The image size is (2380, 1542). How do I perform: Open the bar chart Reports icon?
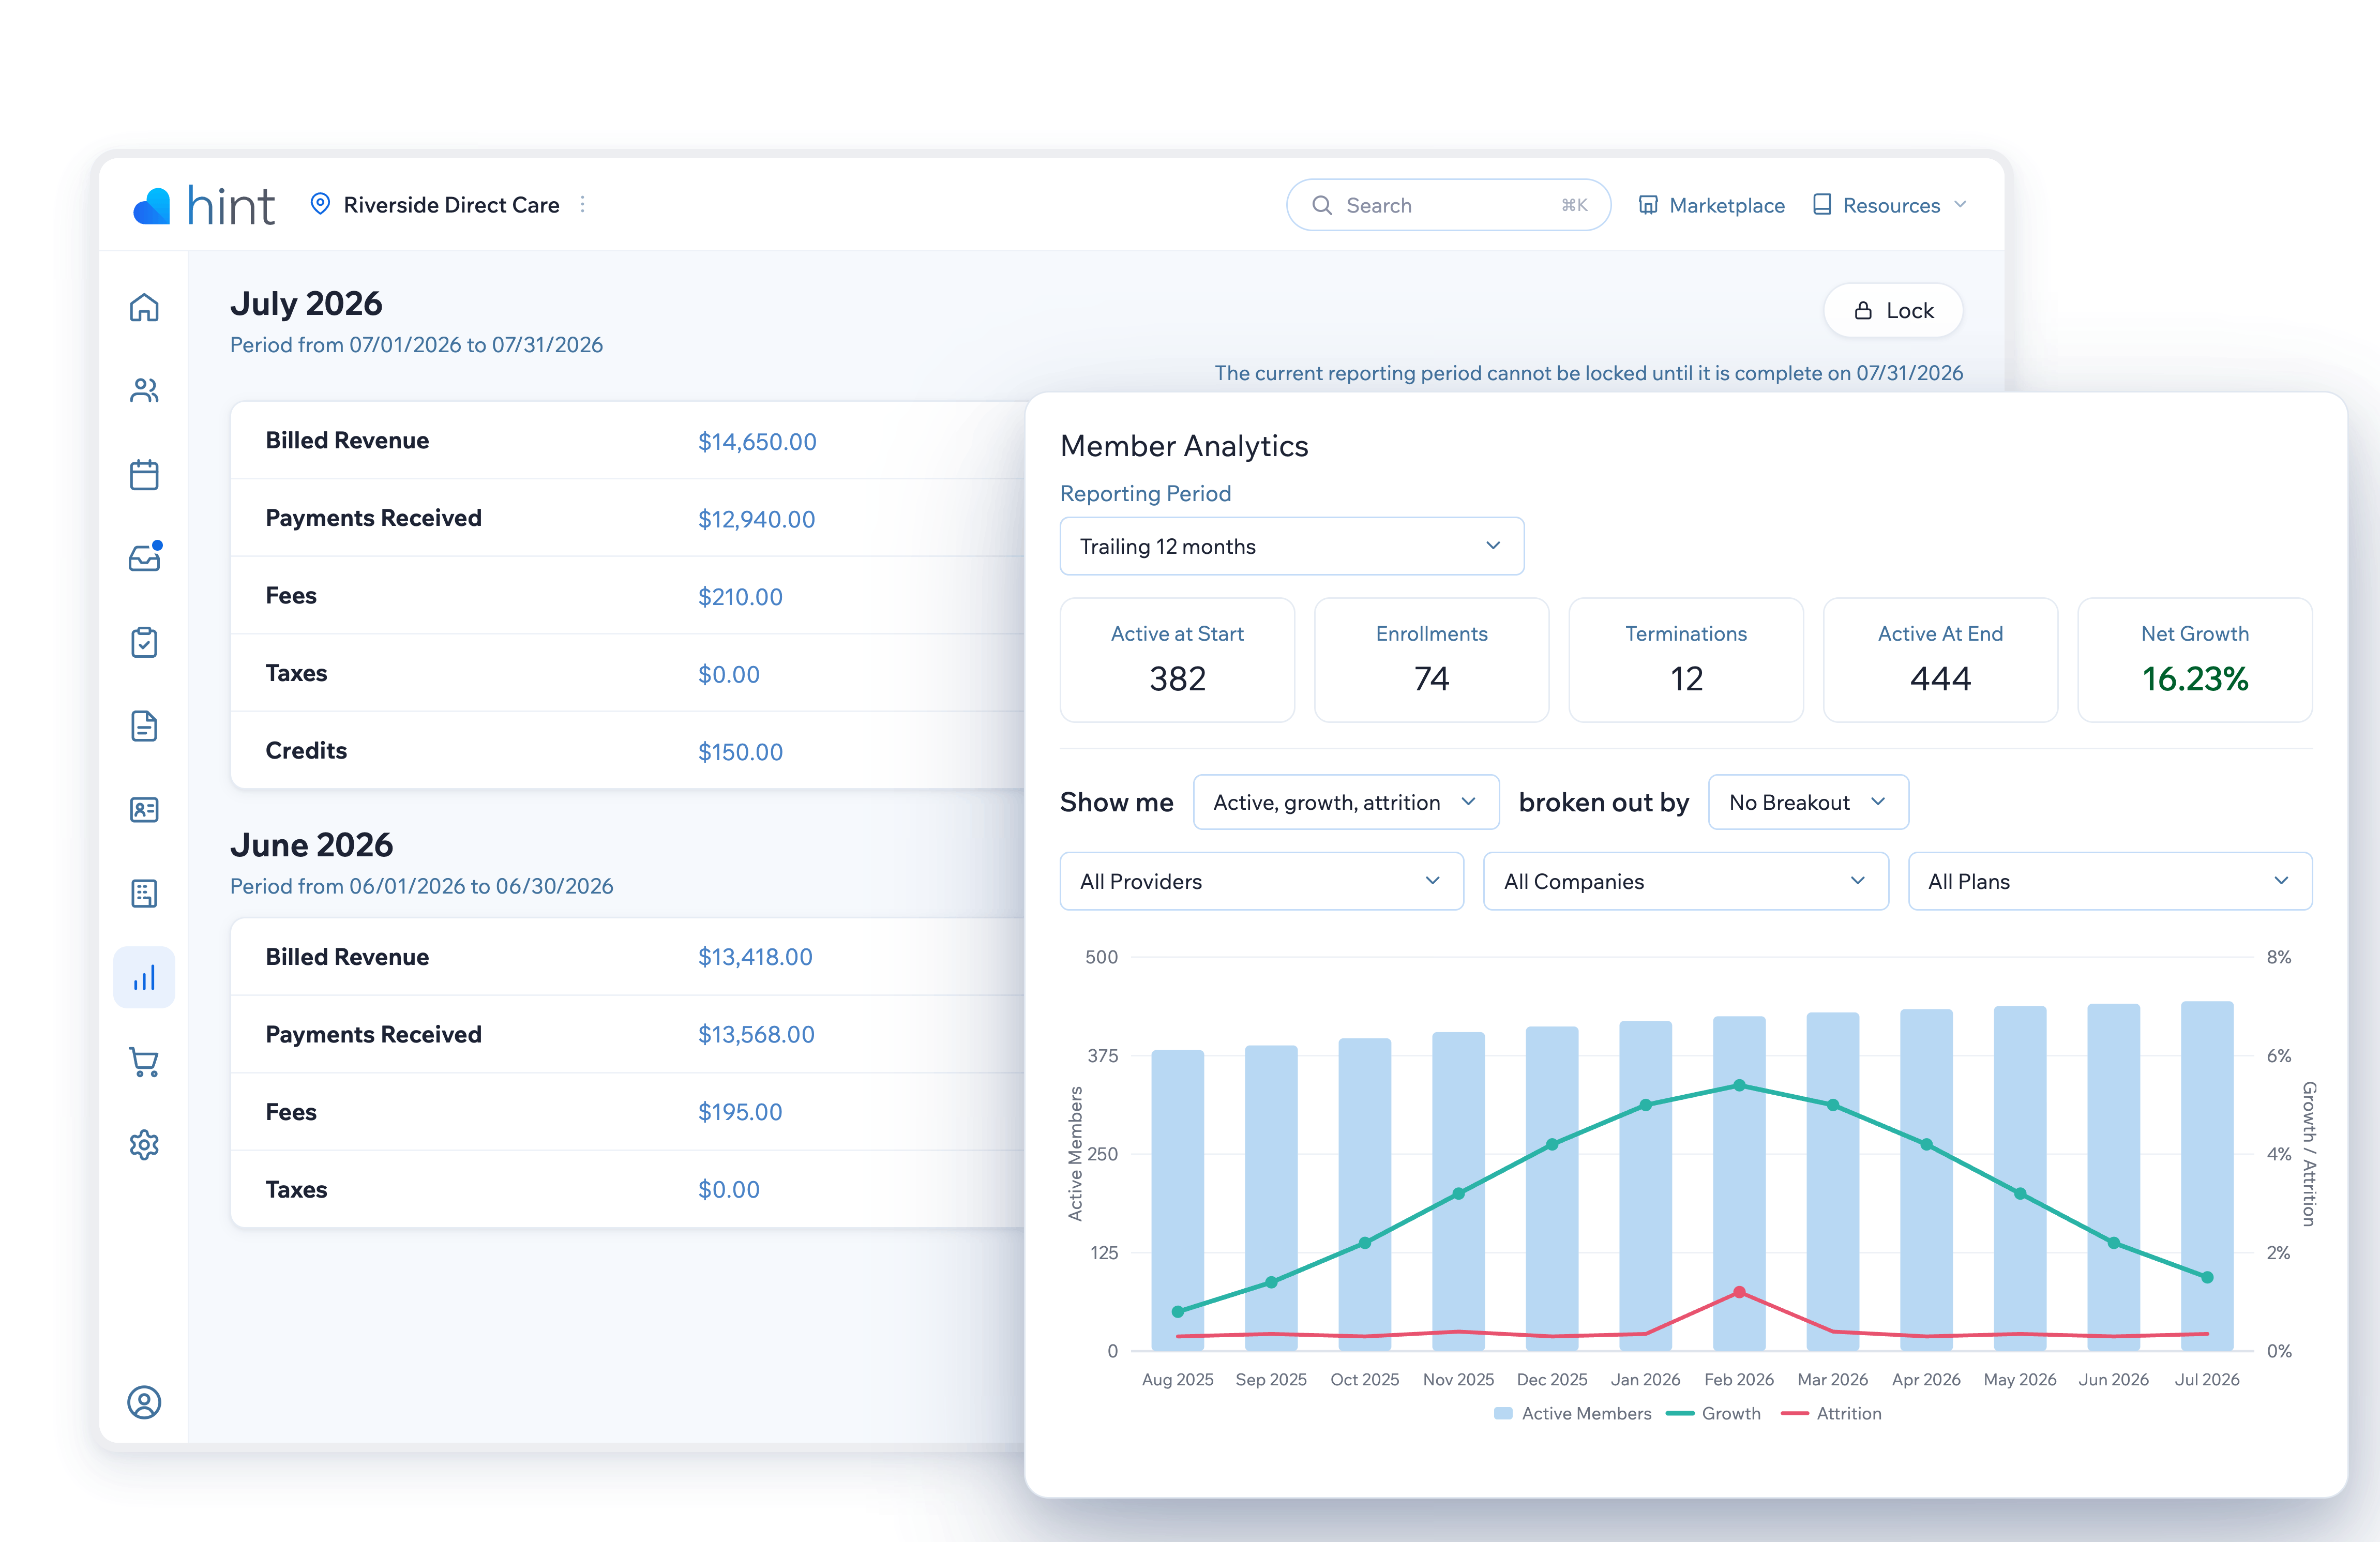[144, 977]
